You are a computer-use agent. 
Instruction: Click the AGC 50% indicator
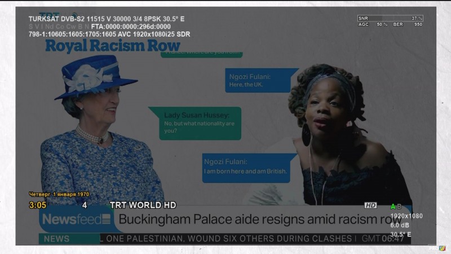(x=372, y=24)
